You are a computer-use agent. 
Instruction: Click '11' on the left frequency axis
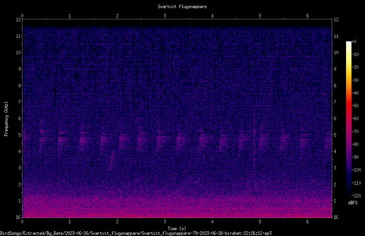coord(18,36)
